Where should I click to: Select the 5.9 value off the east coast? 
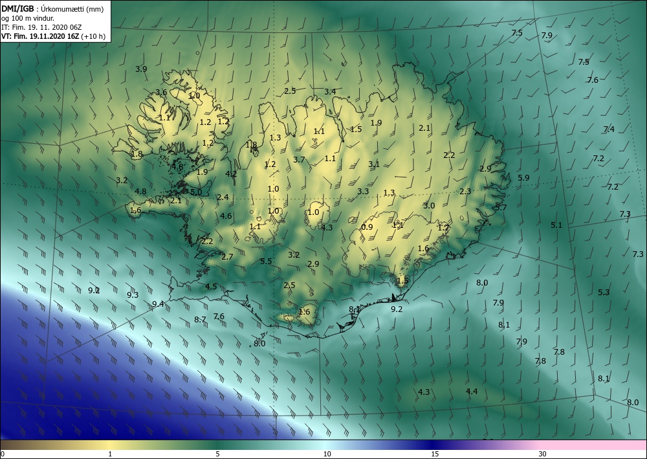pyautogui.click(x=523, y=178)
